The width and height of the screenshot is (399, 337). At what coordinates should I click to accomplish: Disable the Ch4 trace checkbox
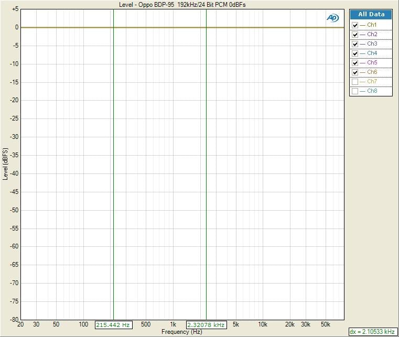[x=355, y=53]
